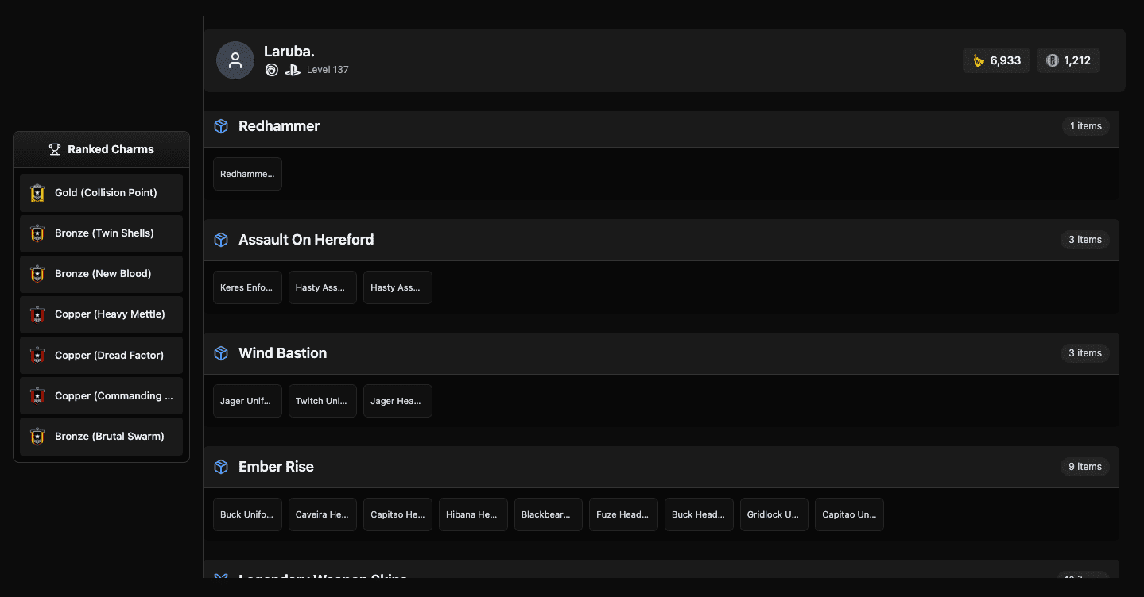The height and width of the screenshot is (597, 1144).
Task: Click the 1,212 credits balance badge
Action: [x=1068, y=60]
